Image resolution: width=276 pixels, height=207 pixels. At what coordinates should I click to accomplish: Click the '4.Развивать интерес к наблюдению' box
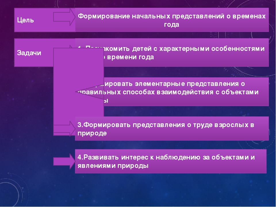[171, 161]
